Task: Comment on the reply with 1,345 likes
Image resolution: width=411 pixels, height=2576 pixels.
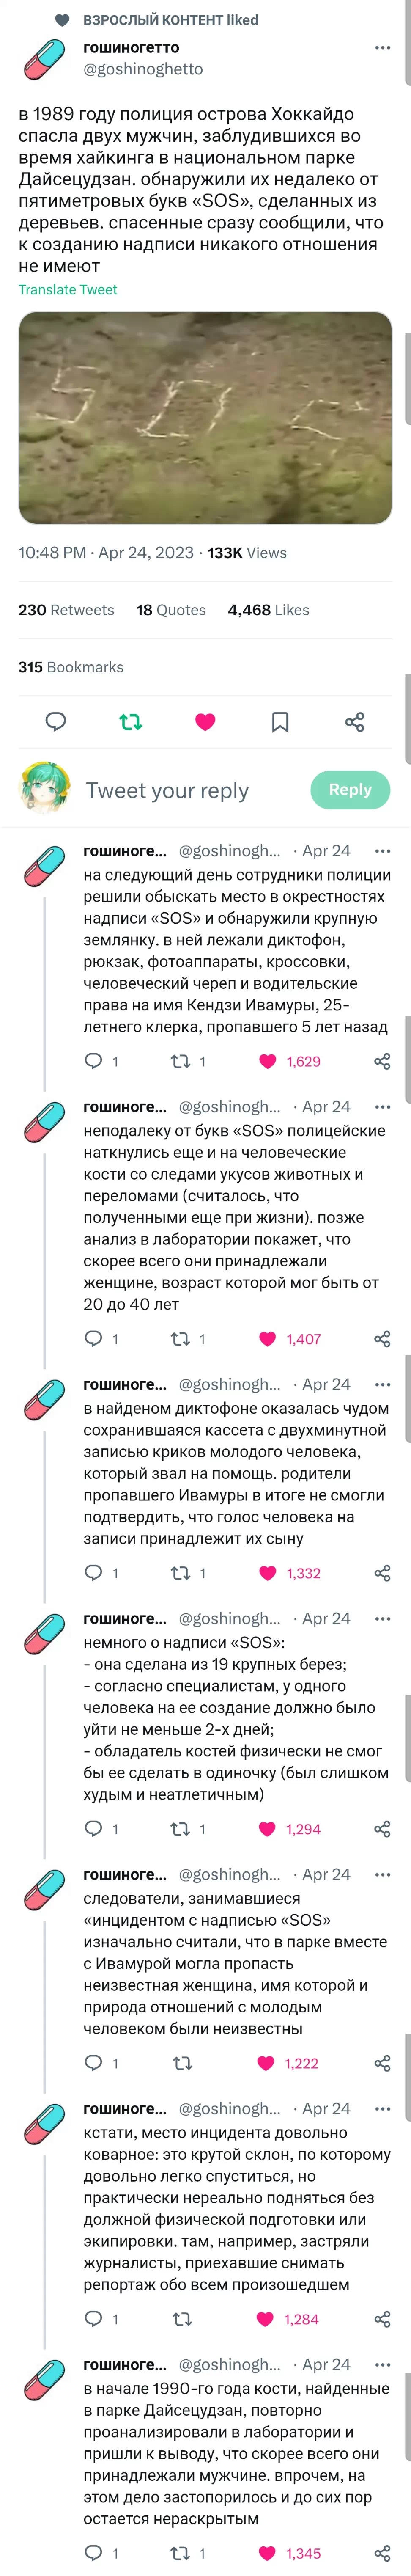Action: pyautogui.click(x=94, y=2553)
